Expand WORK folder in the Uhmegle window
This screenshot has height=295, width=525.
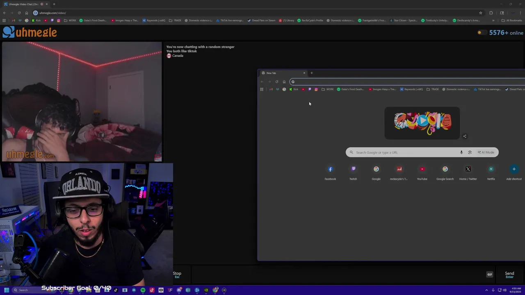(x=70, y=20)
